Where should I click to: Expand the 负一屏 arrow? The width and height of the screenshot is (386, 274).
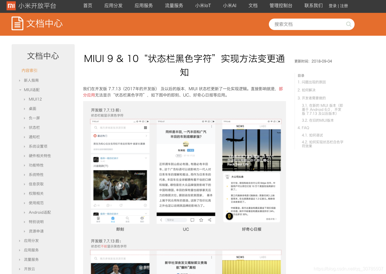(x=25, y=118)
